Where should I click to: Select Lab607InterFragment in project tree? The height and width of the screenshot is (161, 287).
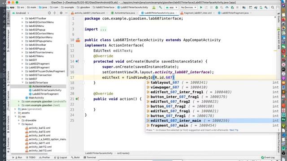click(x=45, y=94)
